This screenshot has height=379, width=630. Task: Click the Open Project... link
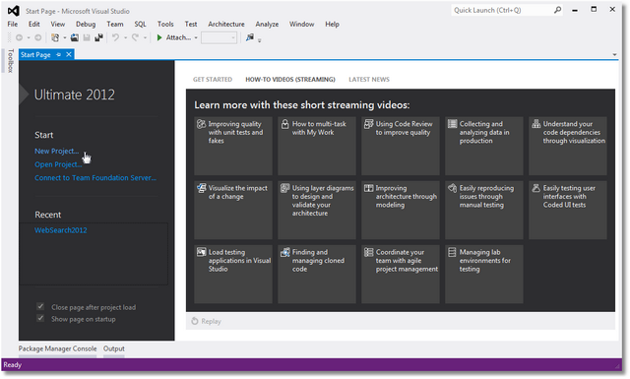tap(58, 164)
